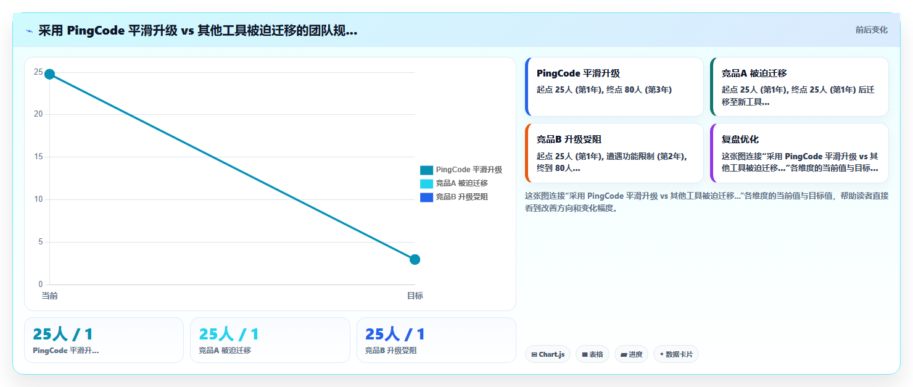Click the y-axis value 15
913x387 pixels.
(38, 157)
